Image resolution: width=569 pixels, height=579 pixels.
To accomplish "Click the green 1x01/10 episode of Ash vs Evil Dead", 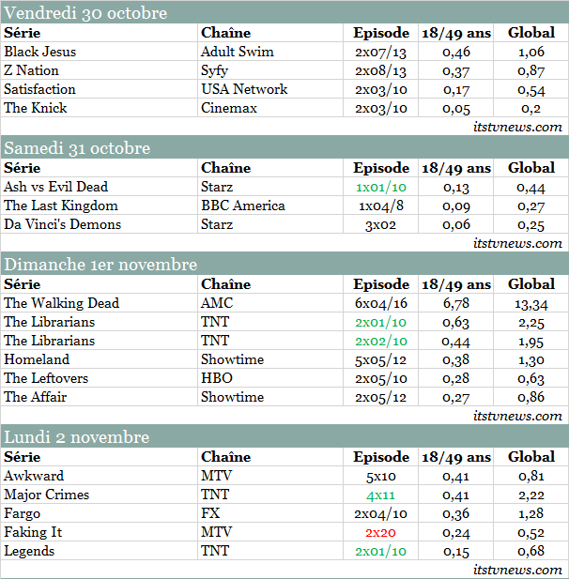I will click(381, 187).
